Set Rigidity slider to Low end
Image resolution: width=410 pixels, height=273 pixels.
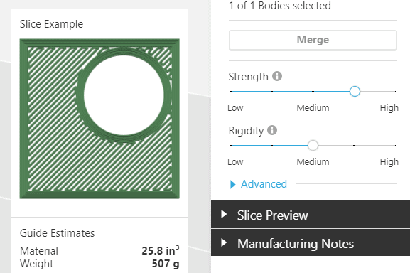[230, 146]
